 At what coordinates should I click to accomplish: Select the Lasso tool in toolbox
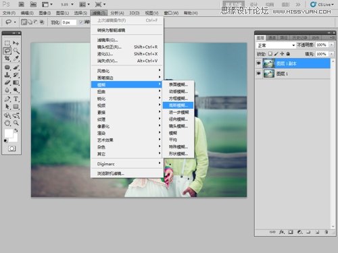pos(7,51)
